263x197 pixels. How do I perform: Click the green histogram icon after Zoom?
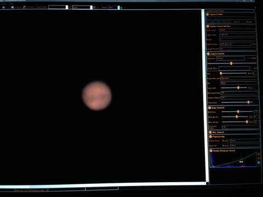point(122,8)
